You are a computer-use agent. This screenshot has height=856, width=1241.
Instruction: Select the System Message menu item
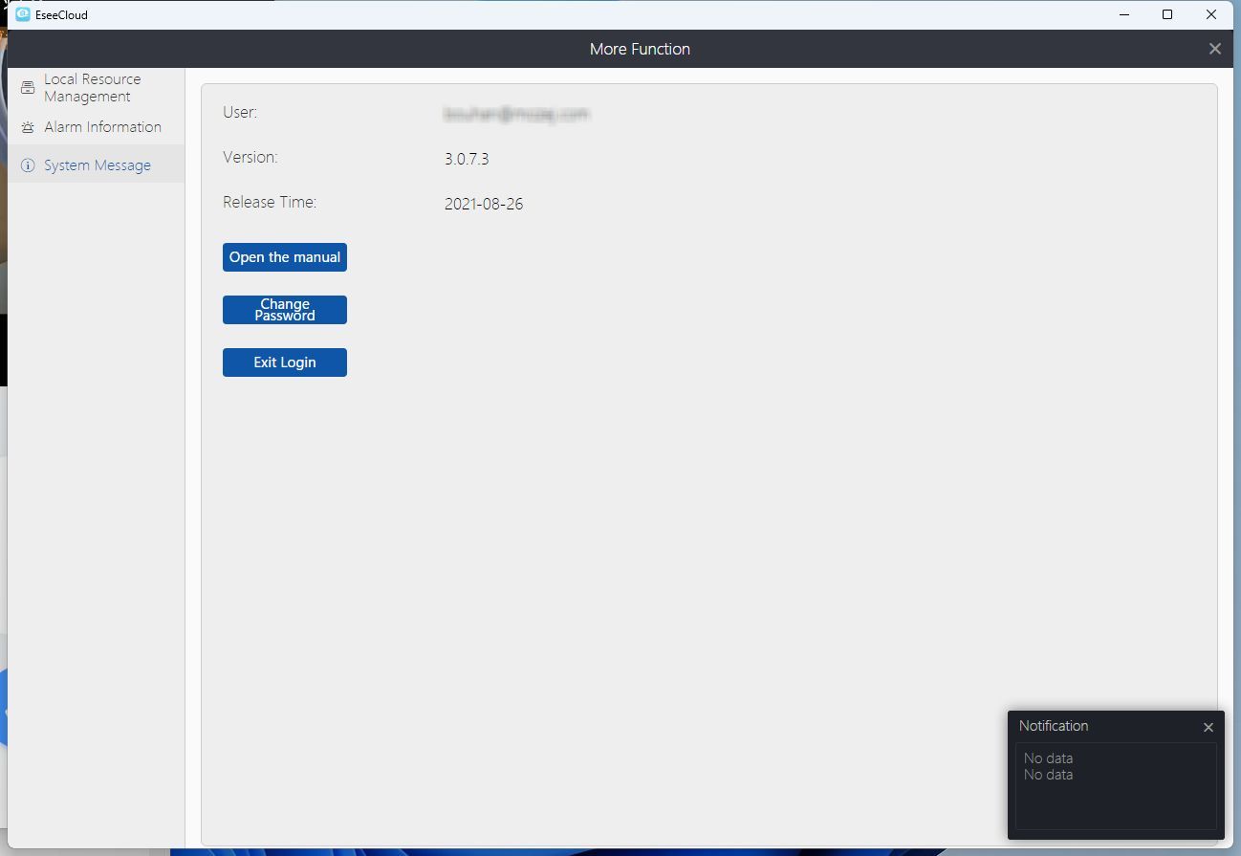click(97, 165)
